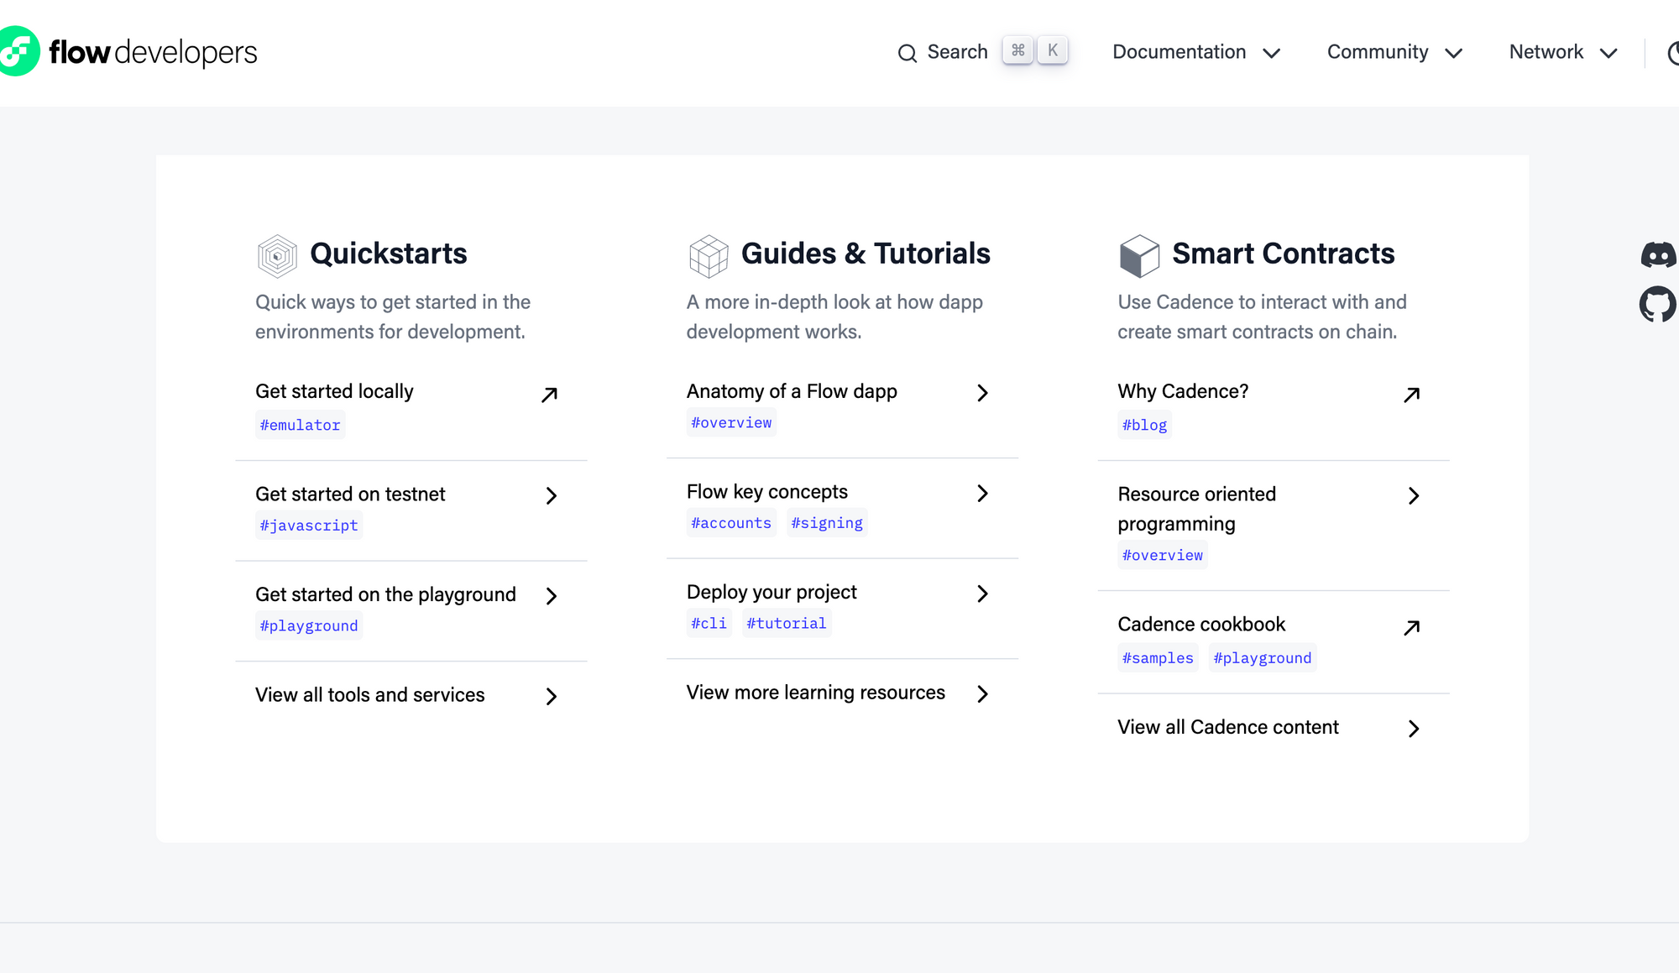Click external arrow beside Get started locally

(x=550, y=395)
